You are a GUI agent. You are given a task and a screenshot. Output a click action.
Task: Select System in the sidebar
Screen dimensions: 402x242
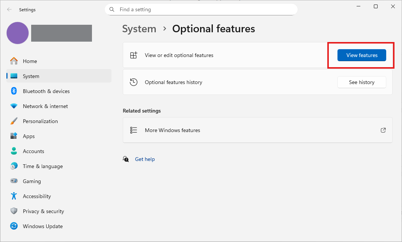31,76
